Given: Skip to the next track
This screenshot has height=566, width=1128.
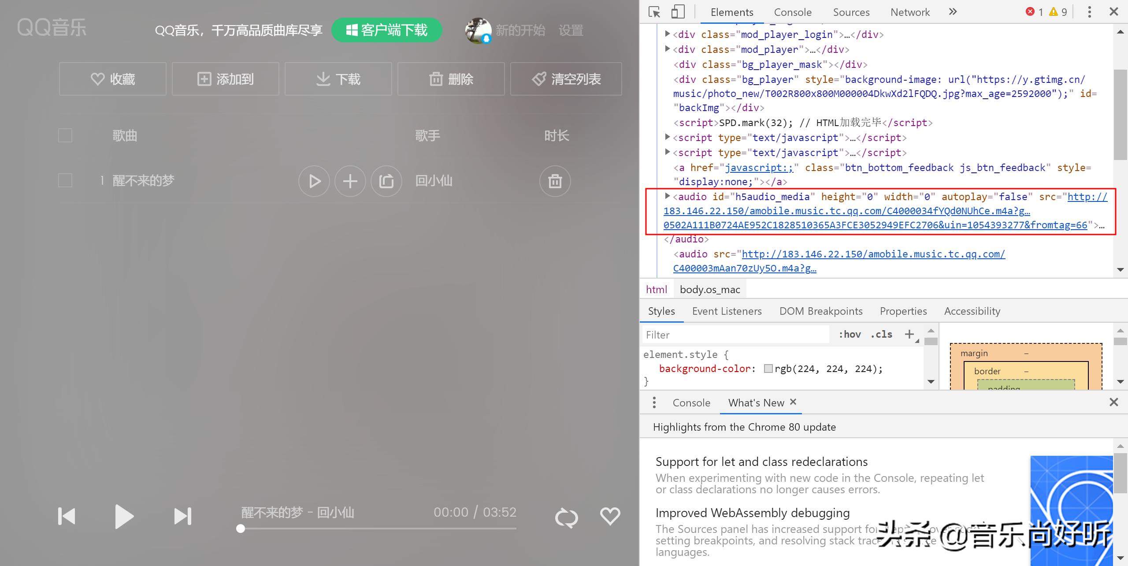Looking at the screenshot, I should pyautogui.click(x=182, y=516).
